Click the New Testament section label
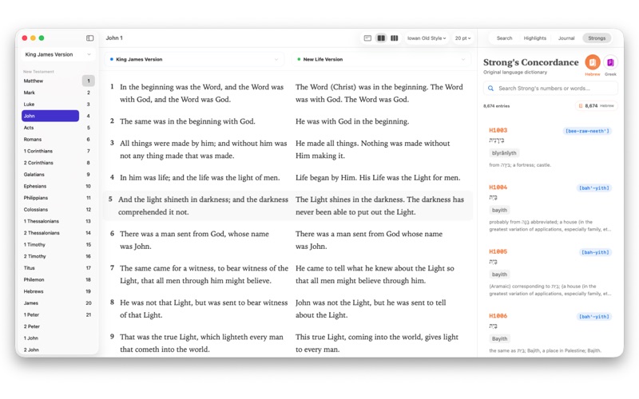Image resolution: width=639 pixels, height=399 pixels. [38, 72]
